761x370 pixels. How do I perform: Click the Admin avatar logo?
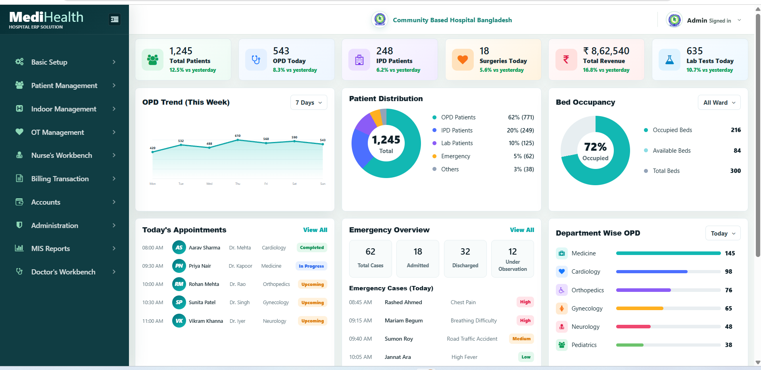tap(674, 20)
